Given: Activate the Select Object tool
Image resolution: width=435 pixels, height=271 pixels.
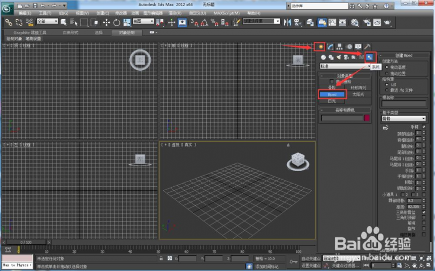Looking at the screenshot, I should pos(64,22).
